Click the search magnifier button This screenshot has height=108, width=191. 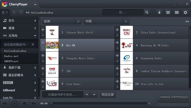coord(147,12)
